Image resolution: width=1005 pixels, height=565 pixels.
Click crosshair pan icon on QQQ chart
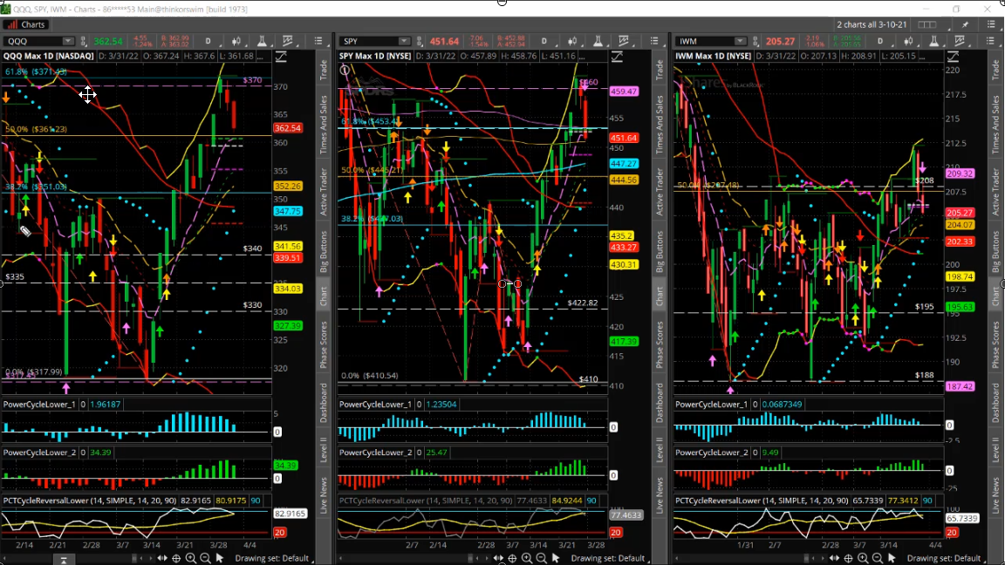coord(176,559)
